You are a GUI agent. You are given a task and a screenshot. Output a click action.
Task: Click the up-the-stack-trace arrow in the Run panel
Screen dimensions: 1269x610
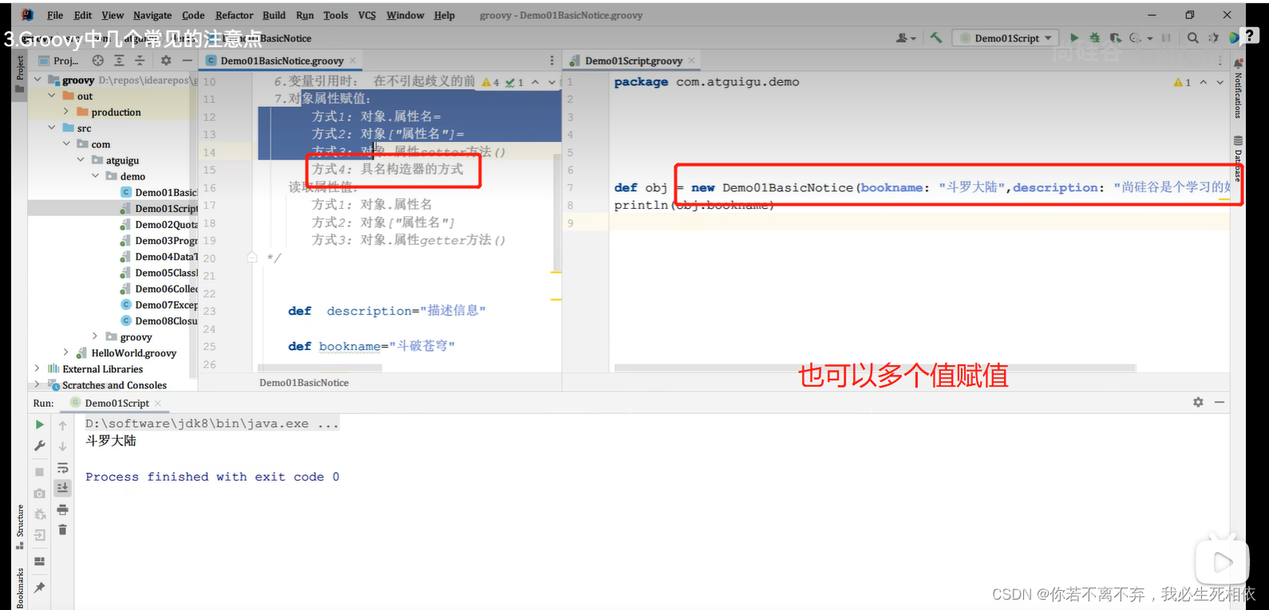tap(62, 426)
